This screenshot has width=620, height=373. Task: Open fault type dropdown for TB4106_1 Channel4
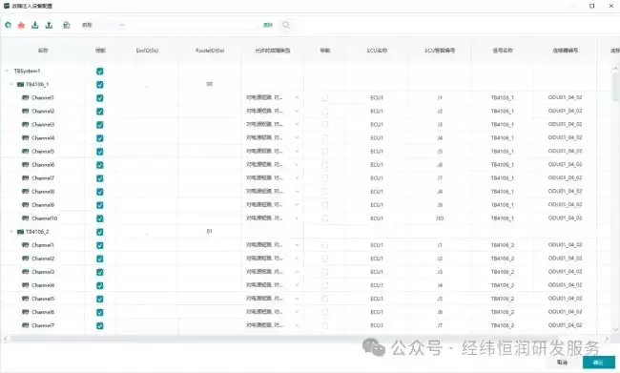[x=297, y=137]
